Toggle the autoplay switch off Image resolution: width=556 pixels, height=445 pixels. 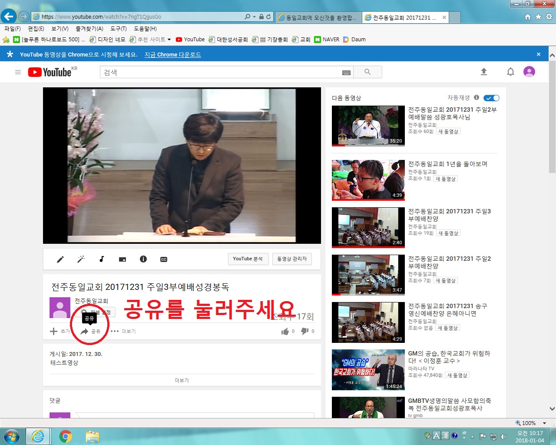(491, 98)
